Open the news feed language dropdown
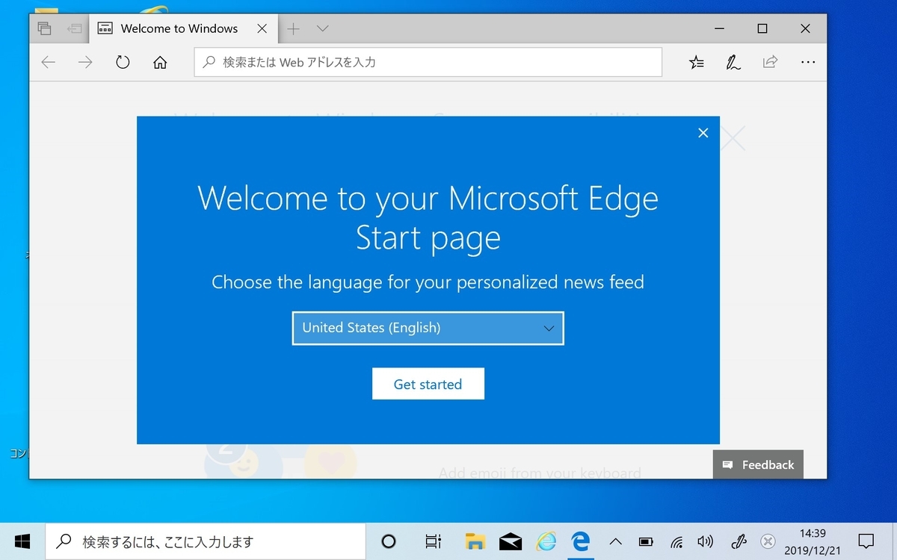This screenshot has width=897, height=560. coord(428,328)
